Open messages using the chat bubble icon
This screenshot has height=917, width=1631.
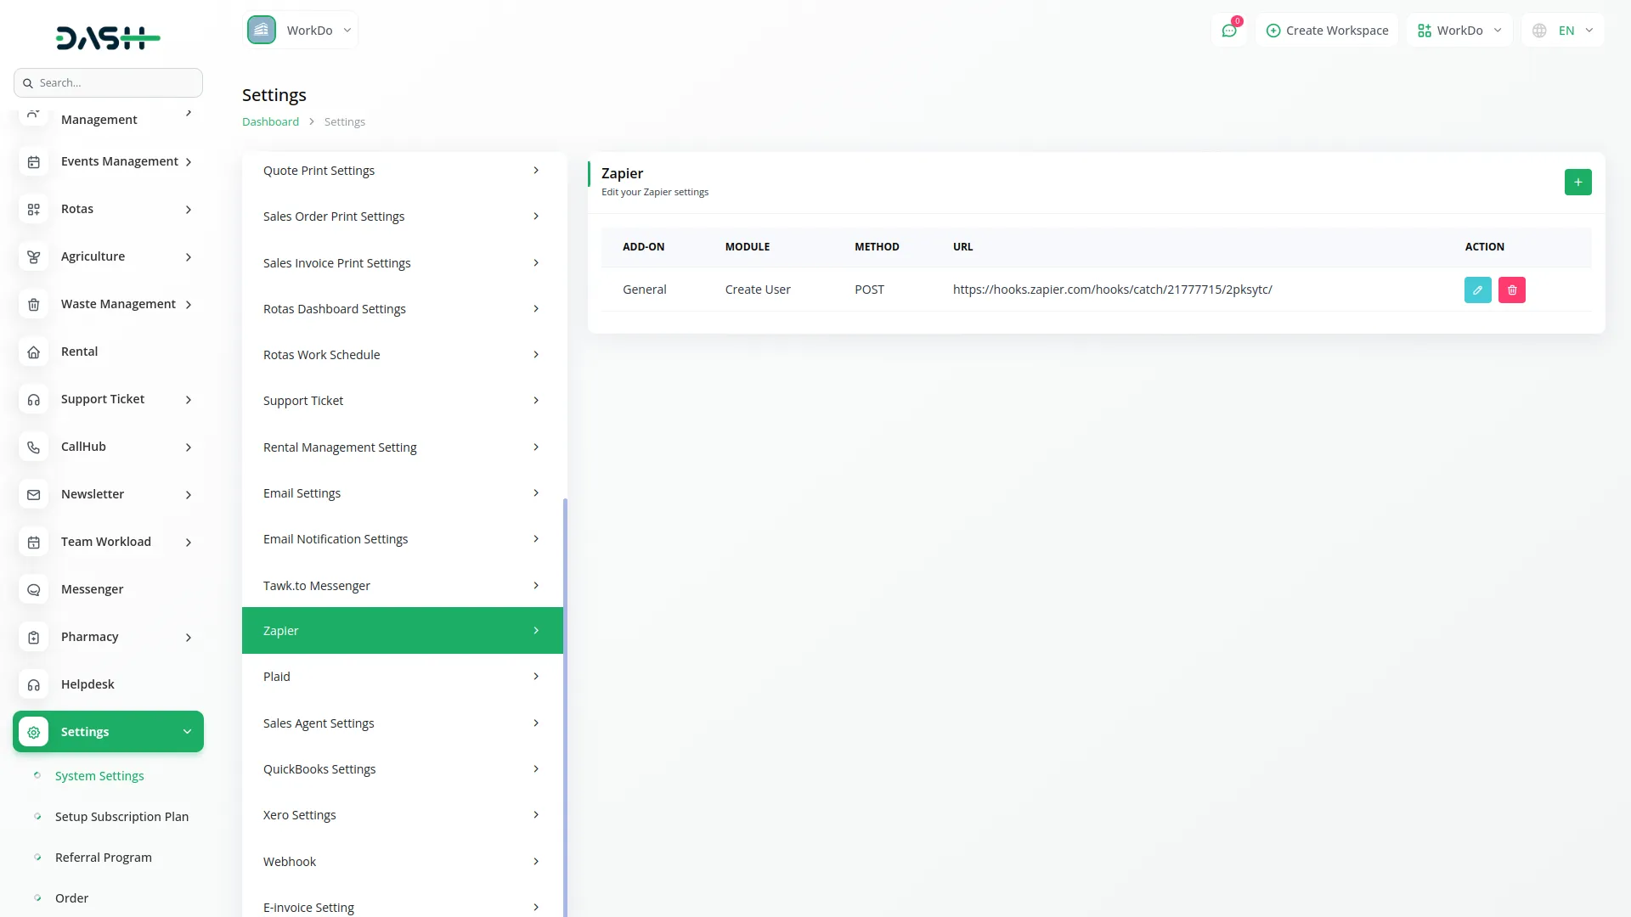pos(1229,30)
